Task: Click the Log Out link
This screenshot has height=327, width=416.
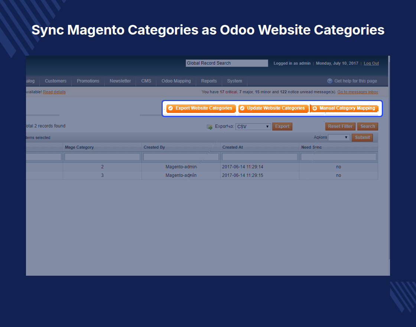Action: [371, 63]
